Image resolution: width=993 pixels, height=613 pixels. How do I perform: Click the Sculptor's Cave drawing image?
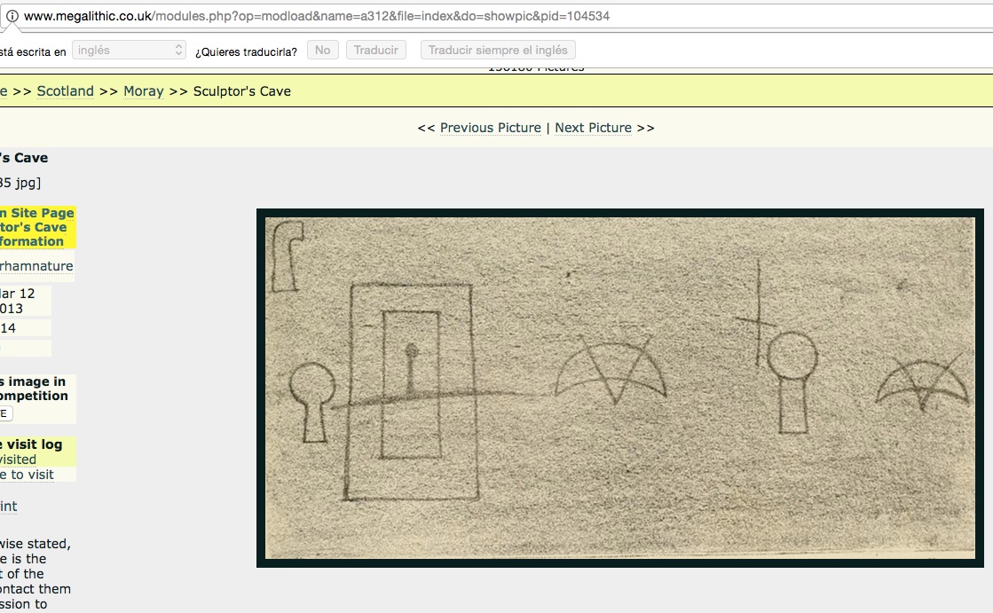click(619, 388)
